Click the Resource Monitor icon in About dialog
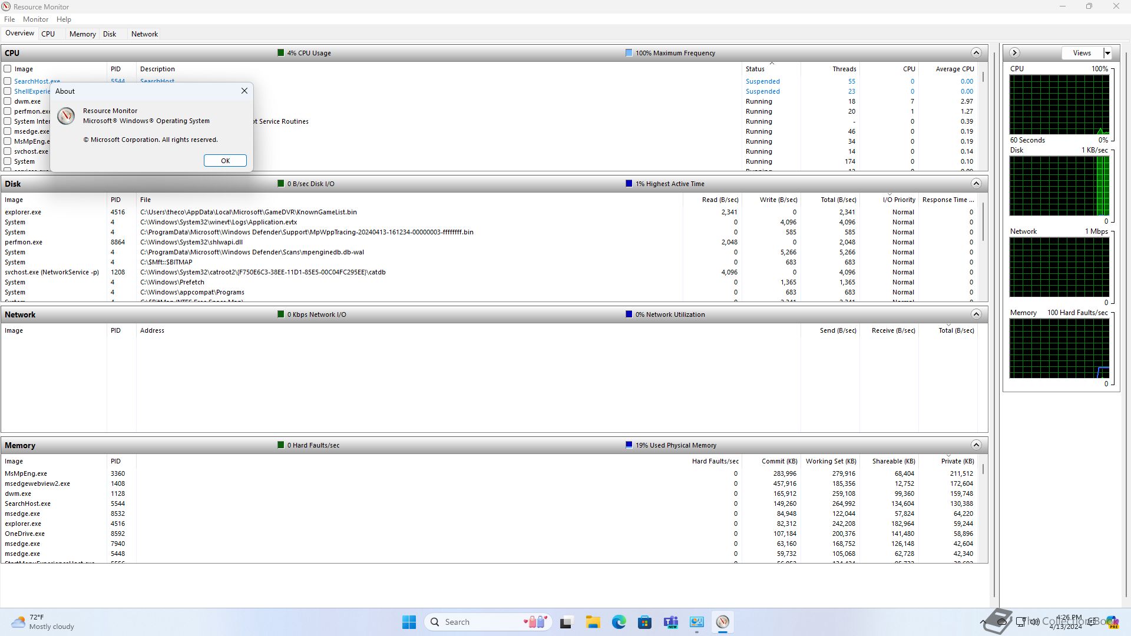The width and height of the screenshot is (1131, 636). [x=66, y=116]
